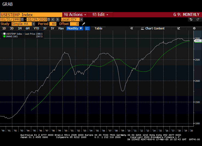The image size is (202, 146).
Task: Shift date range backward with left arrow
Action: [x=53, y=20]
